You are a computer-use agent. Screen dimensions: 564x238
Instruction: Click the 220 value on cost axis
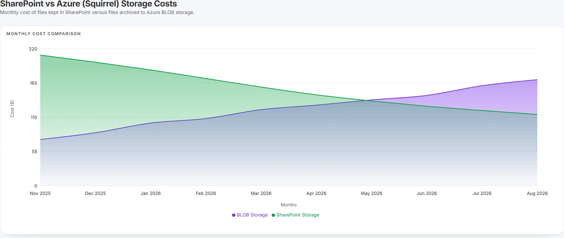click(33, 49)
